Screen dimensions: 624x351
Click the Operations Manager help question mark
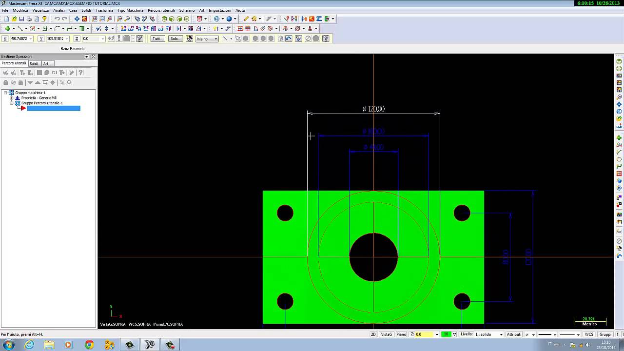[80, 73]
